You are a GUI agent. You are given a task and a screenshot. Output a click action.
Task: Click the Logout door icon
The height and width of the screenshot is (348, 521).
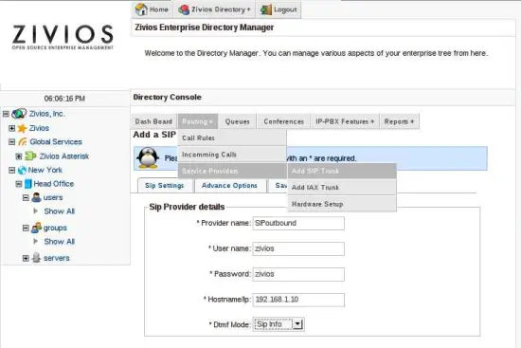pyautogui.click(x=266, y=9)
